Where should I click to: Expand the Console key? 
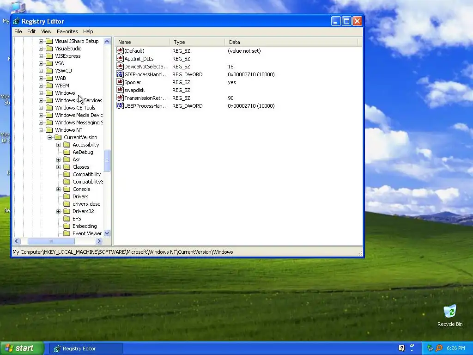tap(58, 189)
